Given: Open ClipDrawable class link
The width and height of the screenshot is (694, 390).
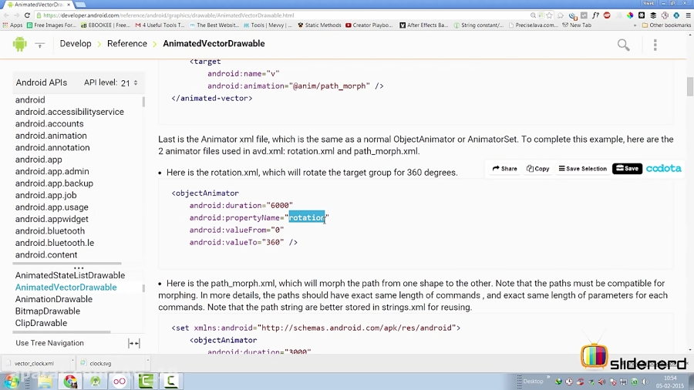Looking at the screenshot, I should coord(41,323).
